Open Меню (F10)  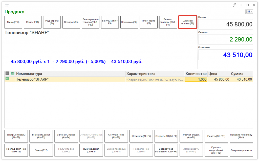coord(13,22)
